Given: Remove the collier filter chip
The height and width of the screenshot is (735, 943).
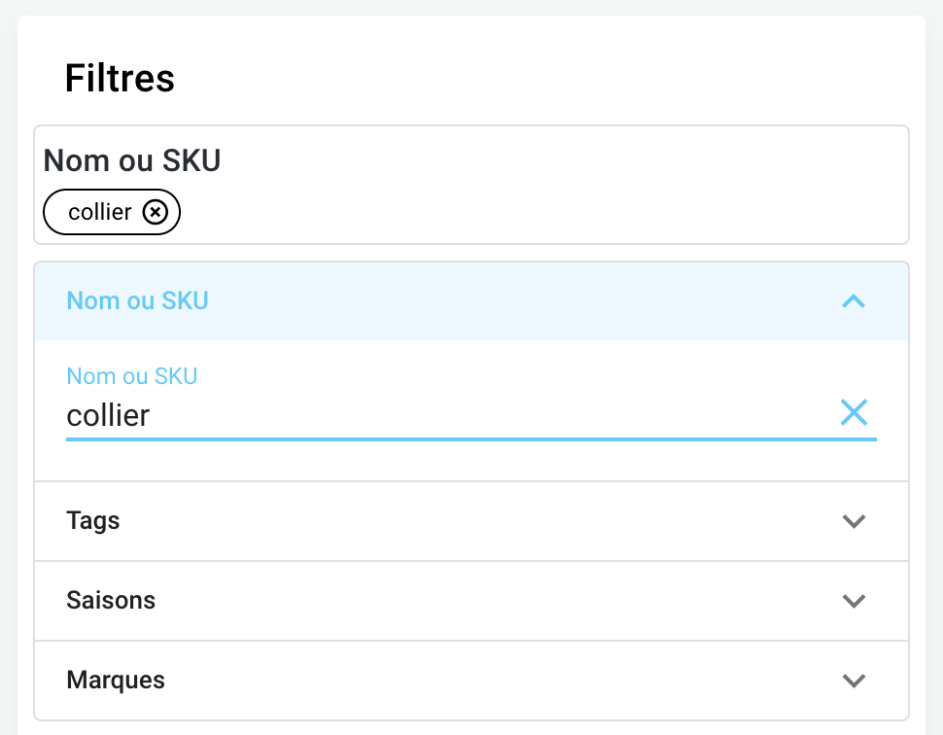Looking at the screenshot, I should [156, 212].
